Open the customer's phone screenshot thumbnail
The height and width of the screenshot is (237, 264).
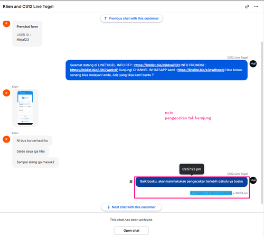coord(25,108)
